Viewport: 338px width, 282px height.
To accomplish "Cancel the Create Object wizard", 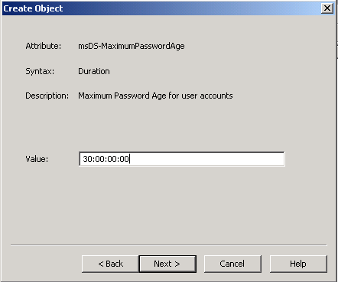I will pyautogui.click(x=232, y=264).
